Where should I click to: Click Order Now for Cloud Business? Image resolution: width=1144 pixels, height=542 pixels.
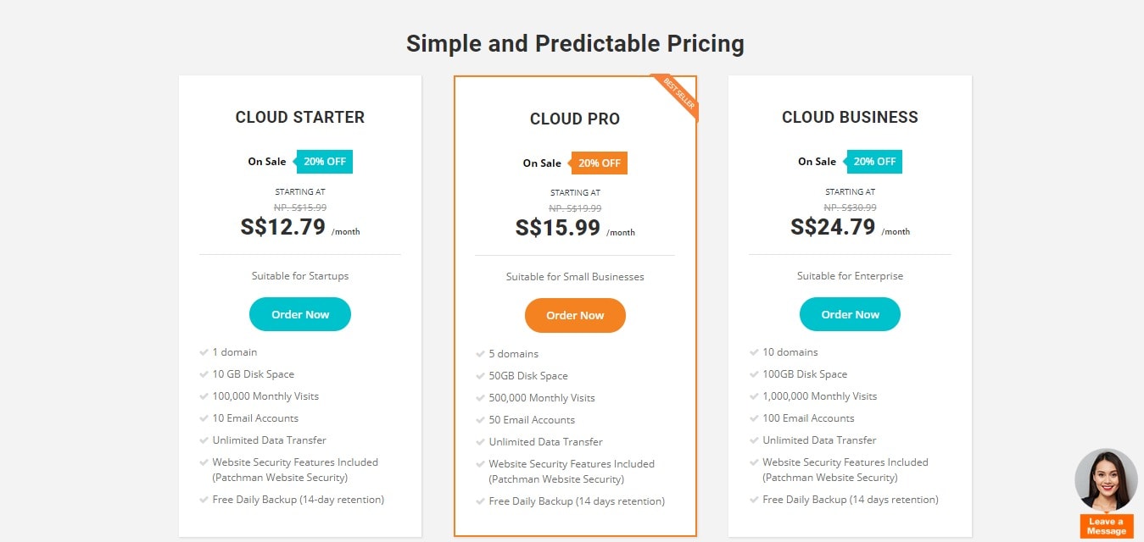tap(850, 314)
